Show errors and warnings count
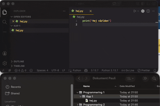 pyautogui.click(x=21, y=70)
